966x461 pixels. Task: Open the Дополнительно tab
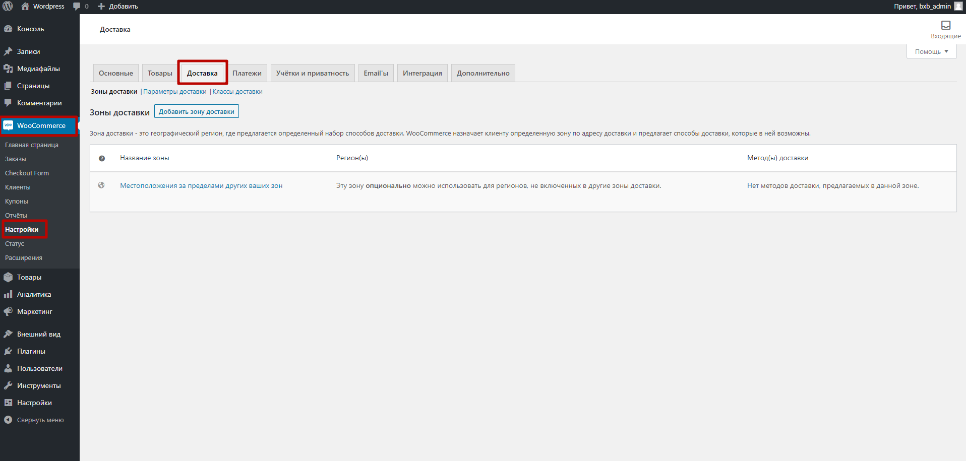click(x=483, y=73)
